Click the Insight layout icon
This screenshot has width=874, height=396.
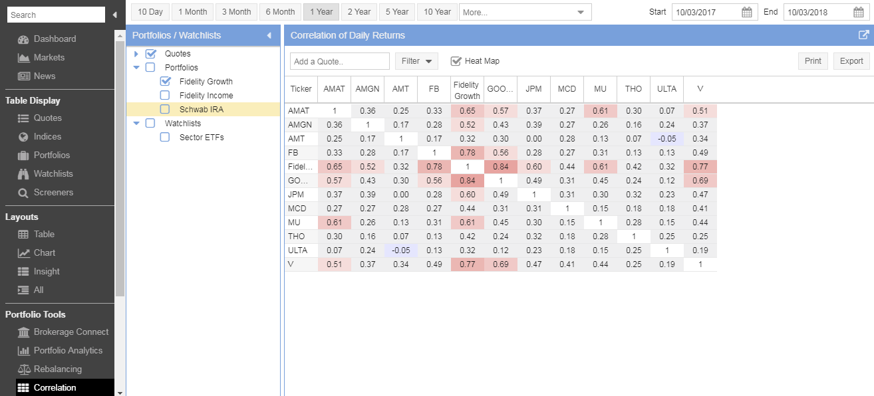24,272
